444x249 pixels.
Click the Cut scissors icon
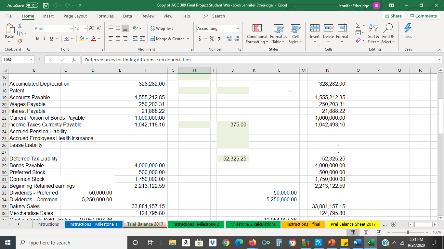(20, 26)
